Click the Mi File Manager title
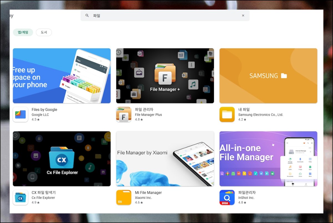Viewport: 333px width, 223px height. click(x=148, y=192)
